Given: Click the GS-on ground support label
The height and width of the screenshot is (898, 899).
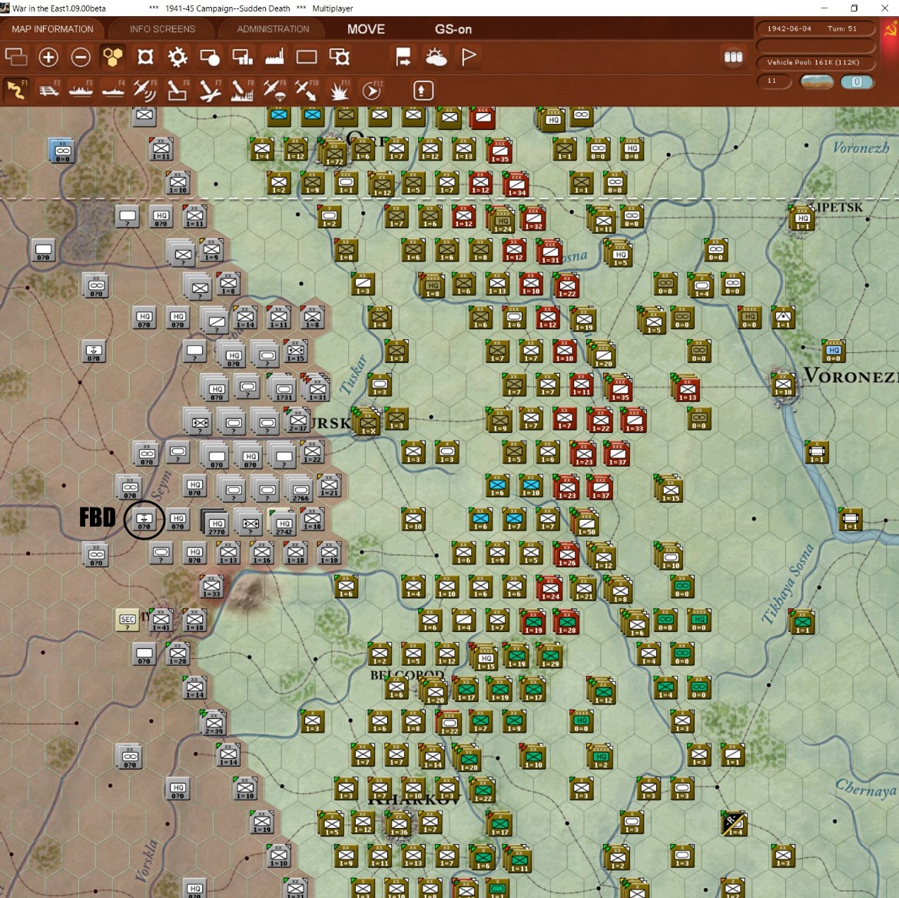Looking at the screenshot, I should click(x=453, y=29).
